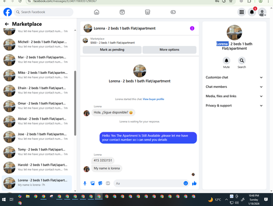Attach a photo using the image icon

click(x=93, y=183)
